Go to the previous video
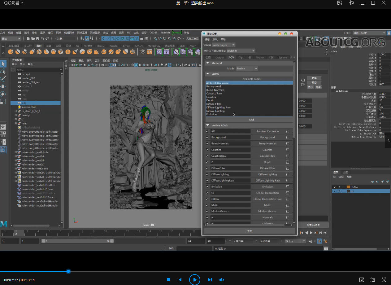 tap(180, 280)
